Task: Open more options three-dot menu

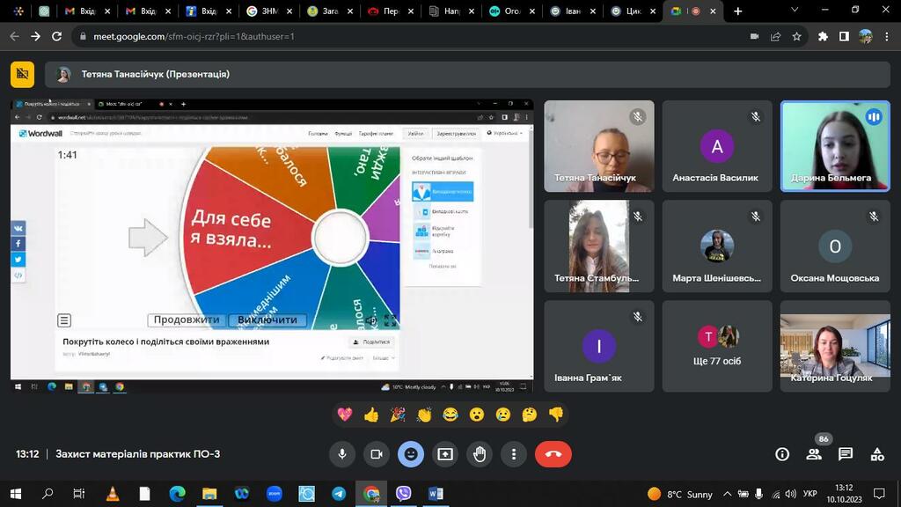Action: (x=514, y=454)
